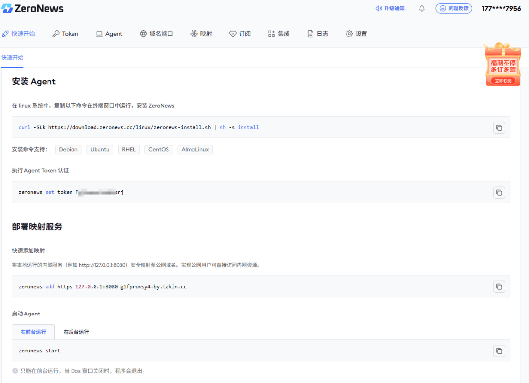
Task: Click the zeronews set token text
Action: pyautogui.click(x=71, y=192)
